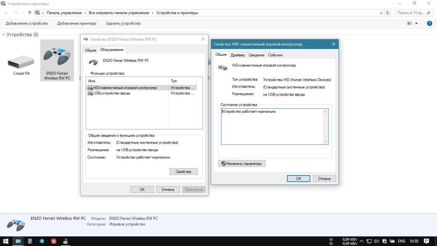Refresh the Devices and Printers address bar
The width and height of the screenshot is (437, 246).
(388, 13)
